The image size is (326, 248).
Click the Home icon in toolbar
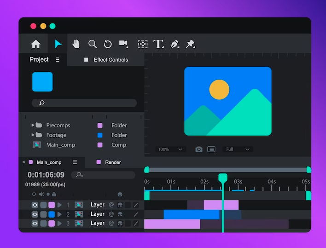click(35, 44)
